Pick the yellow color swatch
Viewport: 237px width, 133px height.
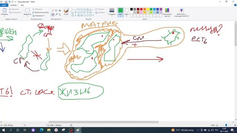tap(148, 9)
